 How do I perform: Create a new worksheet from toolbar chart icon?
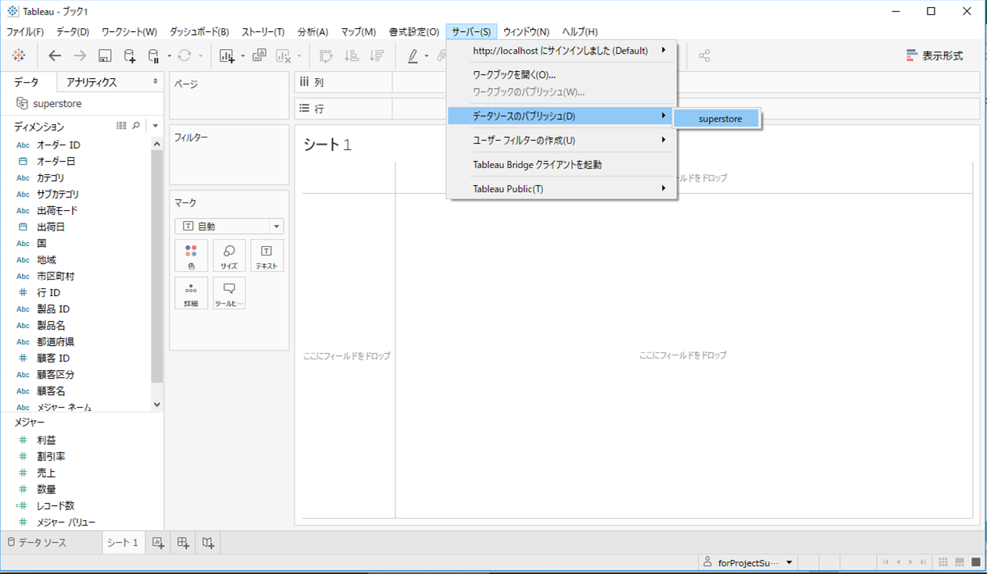(x=227, y=55)
